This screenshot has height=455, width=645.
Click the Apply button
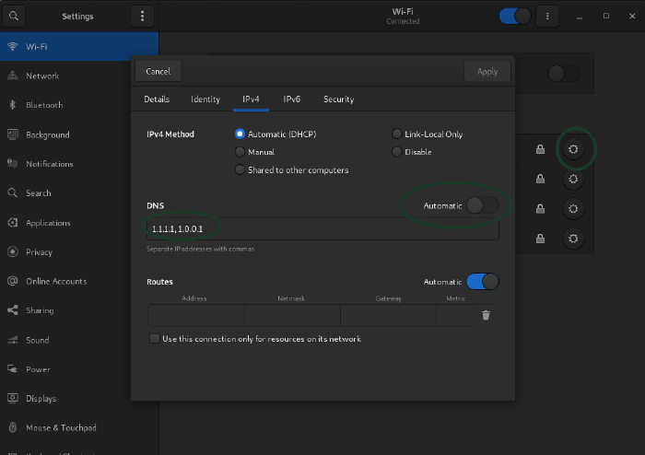tap(487, 71)
